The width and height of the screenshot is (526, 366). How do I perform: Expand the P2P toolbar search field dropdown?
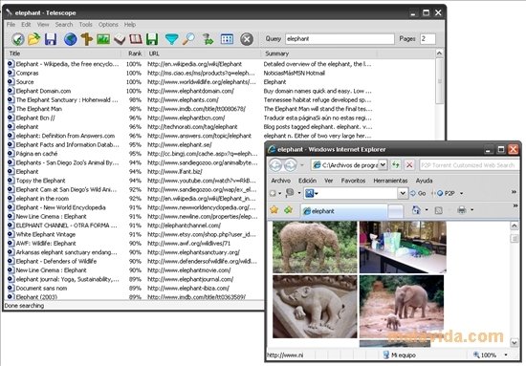tap(403, 193)
